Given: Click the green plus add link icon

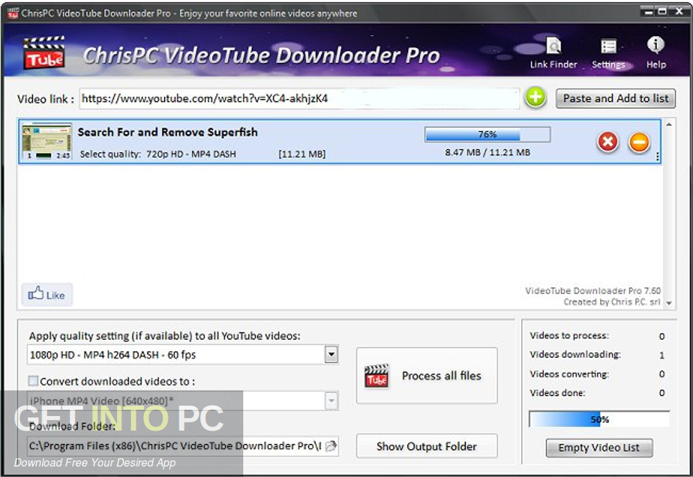Looking at the screenshot, I should click(x=535, y=98).
